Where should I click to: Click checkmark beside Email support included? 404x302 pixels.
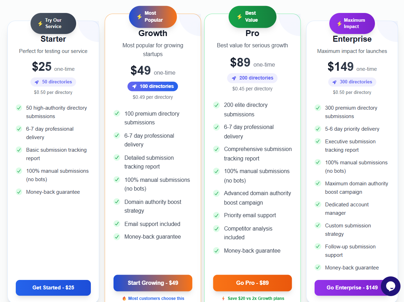[117, 224]
